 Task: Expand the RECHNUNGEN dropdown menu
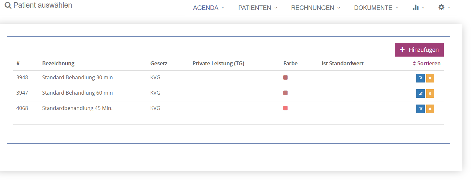click(315, 8)
